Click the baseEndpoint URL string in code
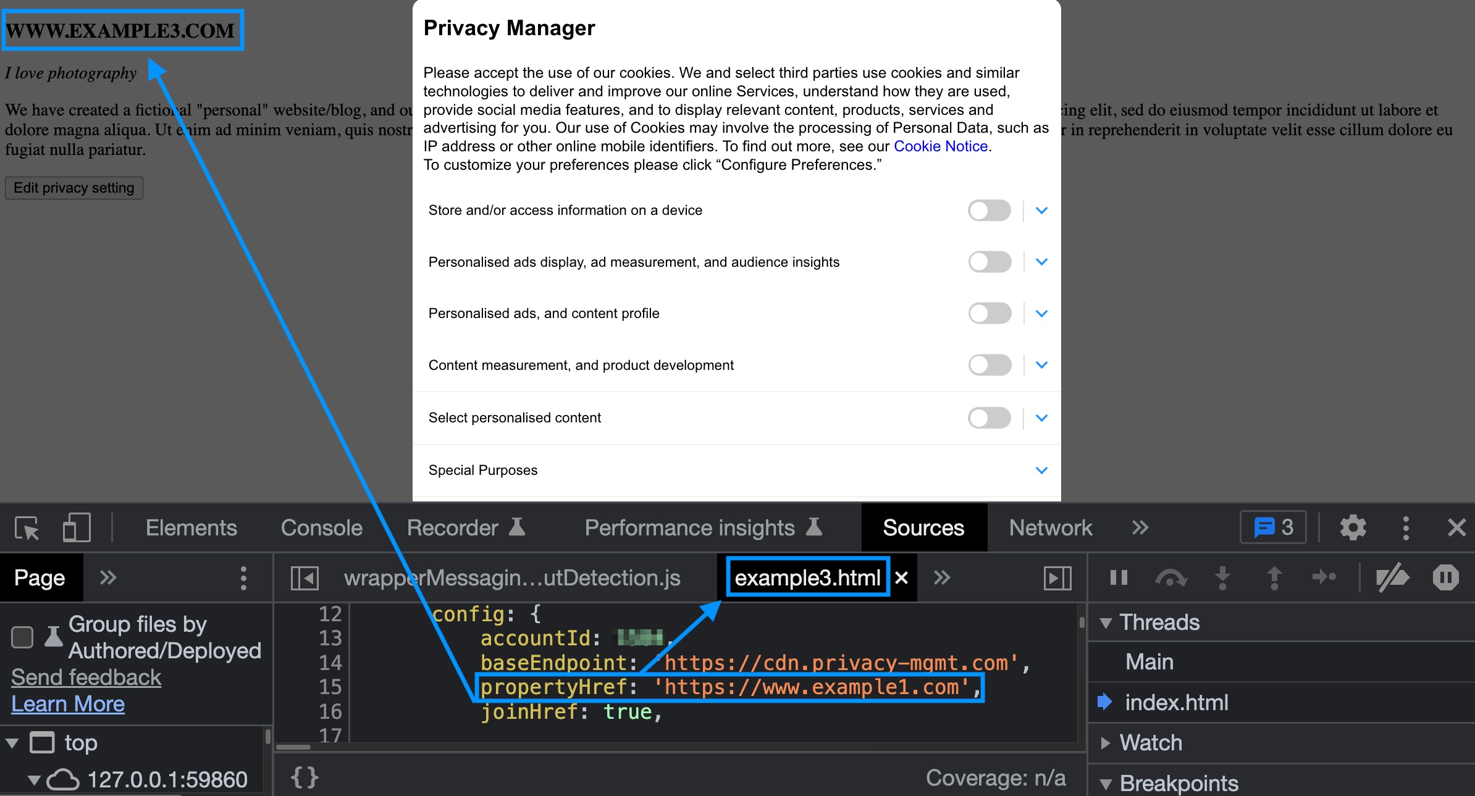 (x=836, y=663)
